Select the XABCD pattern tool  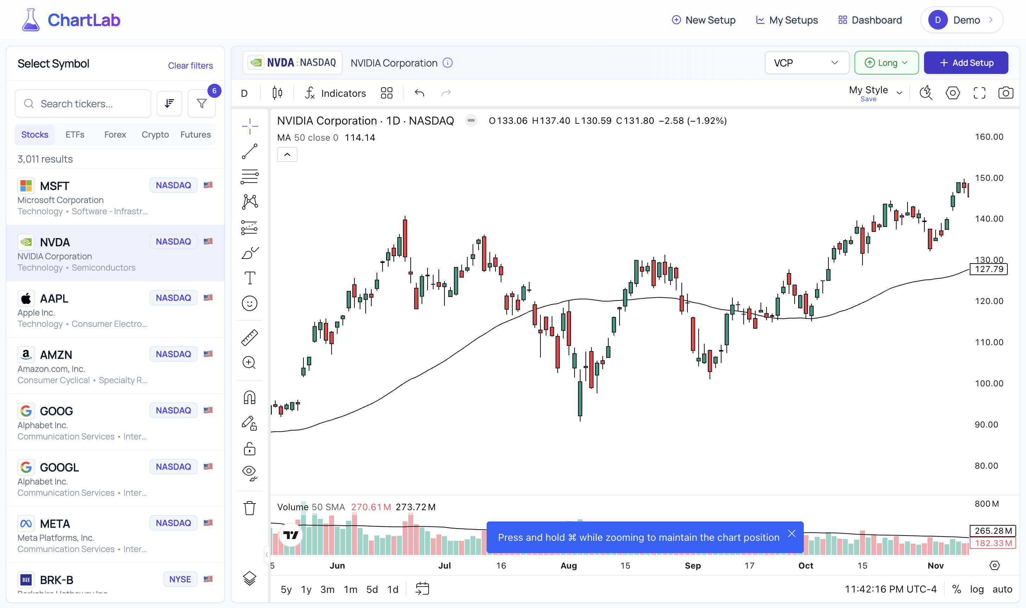249,202
